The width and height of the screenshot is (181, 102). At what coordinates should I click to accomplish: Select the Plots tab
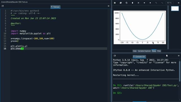pos(154,51)
